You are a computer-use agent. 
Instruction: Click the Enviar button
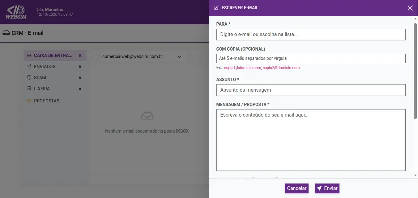[x=327, y=188]
